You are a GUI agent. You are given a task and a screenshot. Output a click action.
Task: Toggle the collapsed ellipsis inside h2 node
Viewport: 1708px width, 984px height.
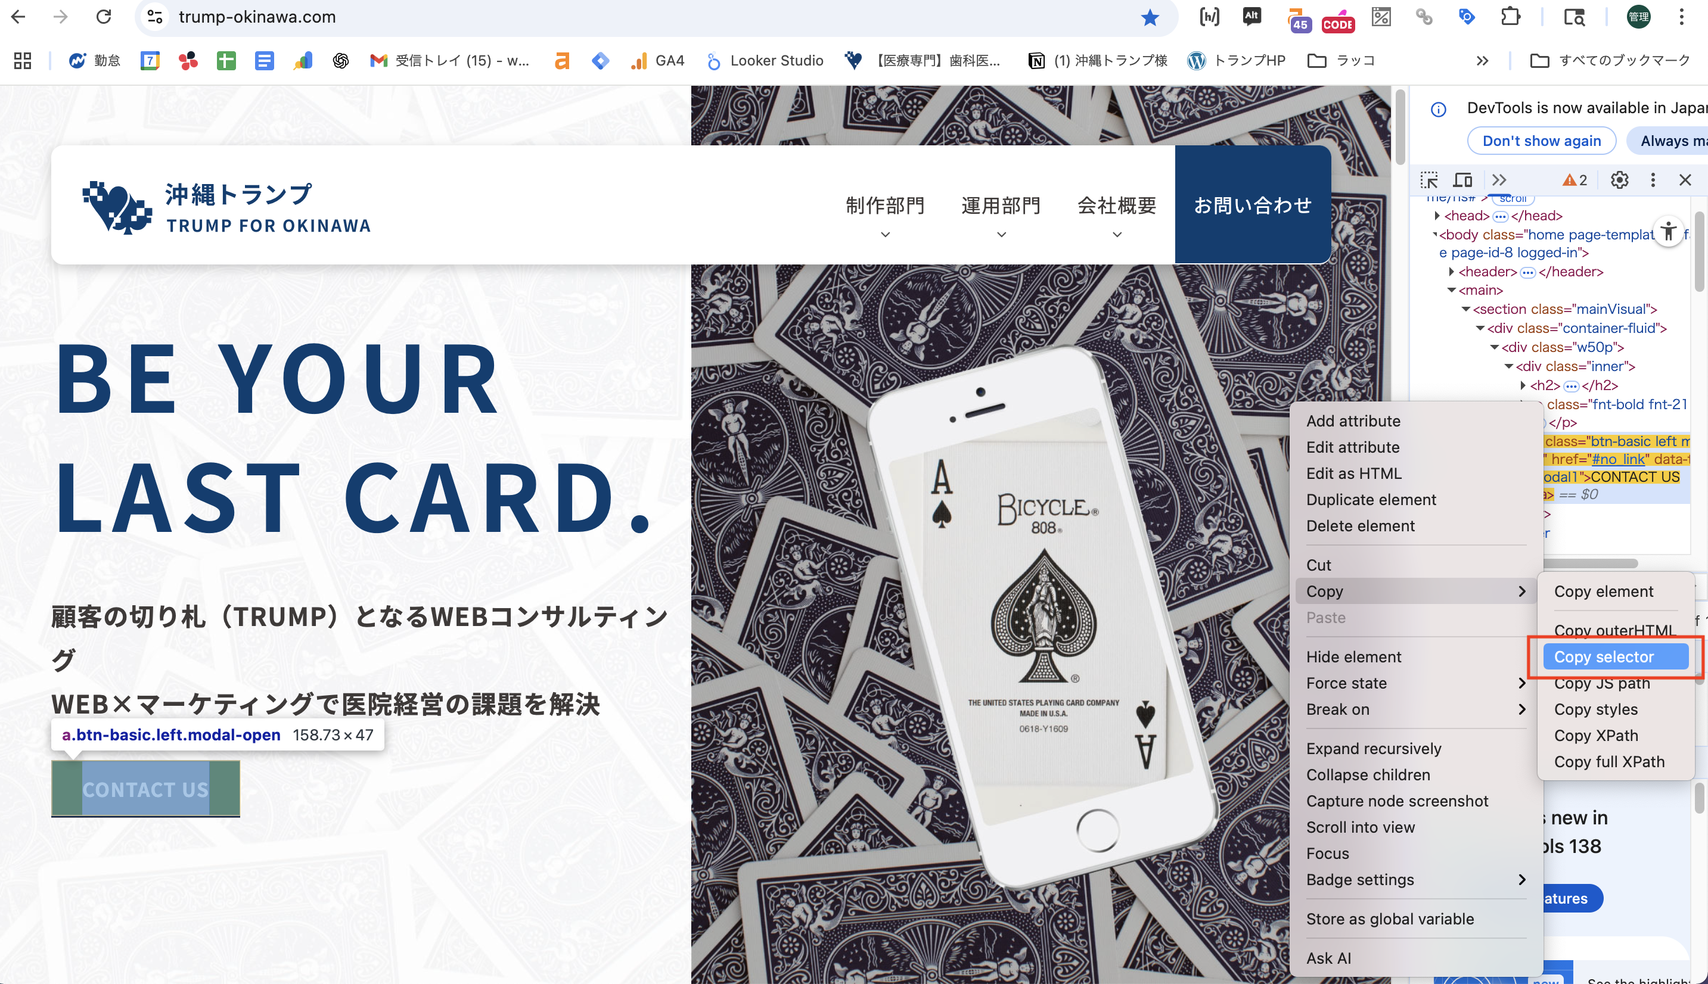(x=1571, y=386)
